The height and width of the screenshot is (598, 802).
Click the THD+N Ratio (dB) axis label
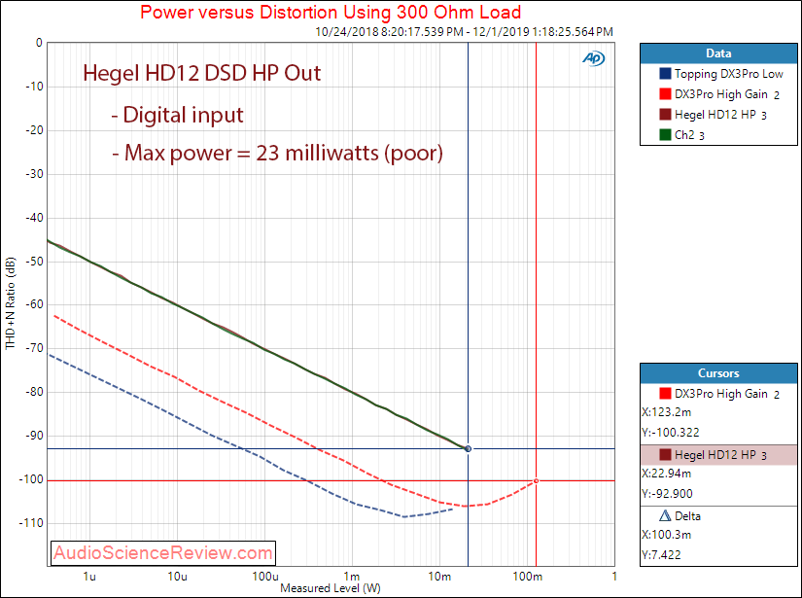click(11, 303)
